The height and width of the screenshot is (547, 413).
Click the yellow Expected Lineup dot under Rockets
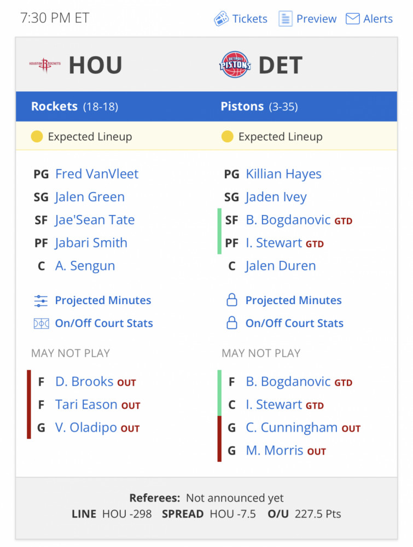37,137
